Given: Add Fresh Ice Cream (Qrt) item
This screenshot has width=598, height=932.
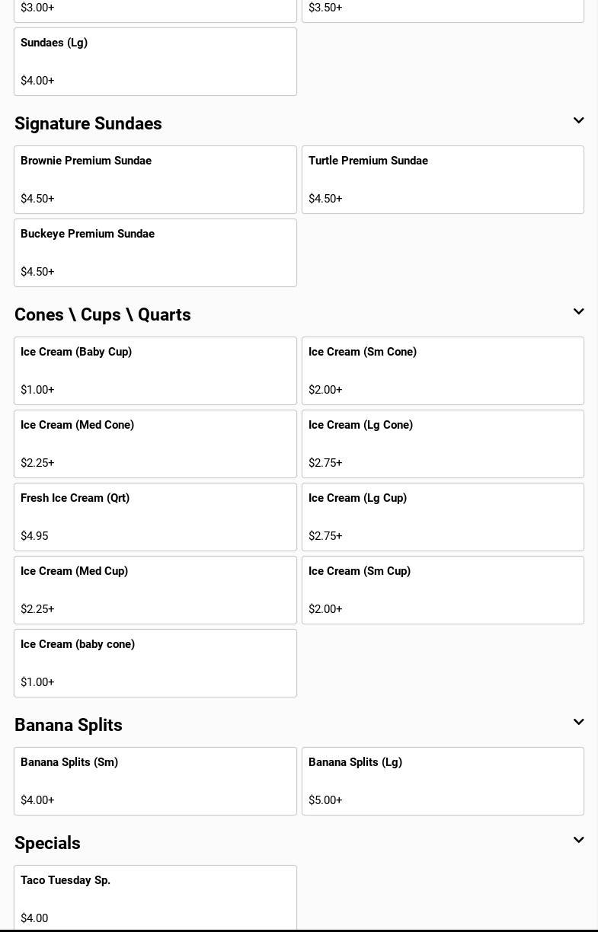Looking at the screenshot, I should 155,517.
